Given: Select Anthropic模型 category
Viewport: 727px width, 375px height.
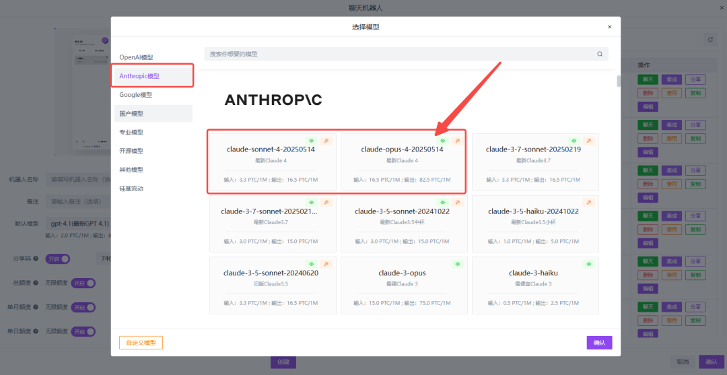Looking at the screenshot, I should [153, 76].
